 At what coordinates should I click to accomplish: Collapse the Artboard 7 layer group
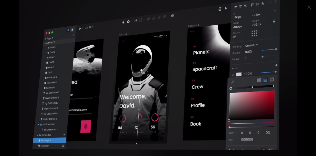[45, 43]
